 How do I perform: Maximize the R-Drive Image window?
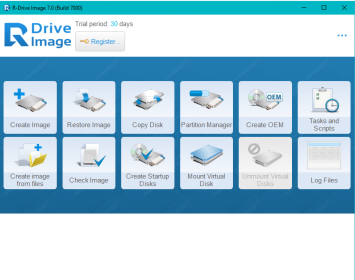[x=324, y=7]
